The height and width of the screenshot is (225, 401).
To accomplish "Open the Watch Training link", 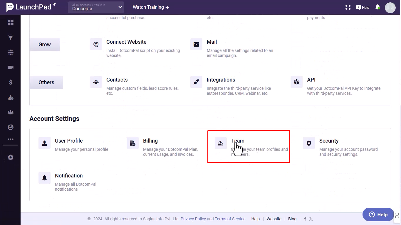I will point(151,7).
